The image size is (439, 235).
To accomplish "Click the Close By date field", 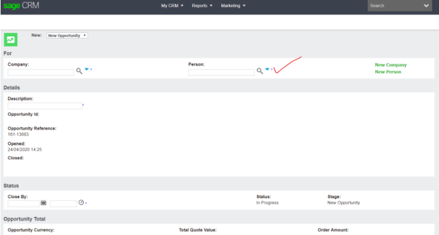I will coord(23,203).
